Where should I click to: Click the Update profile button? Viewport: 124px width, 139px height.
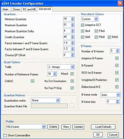pos(78,127)
